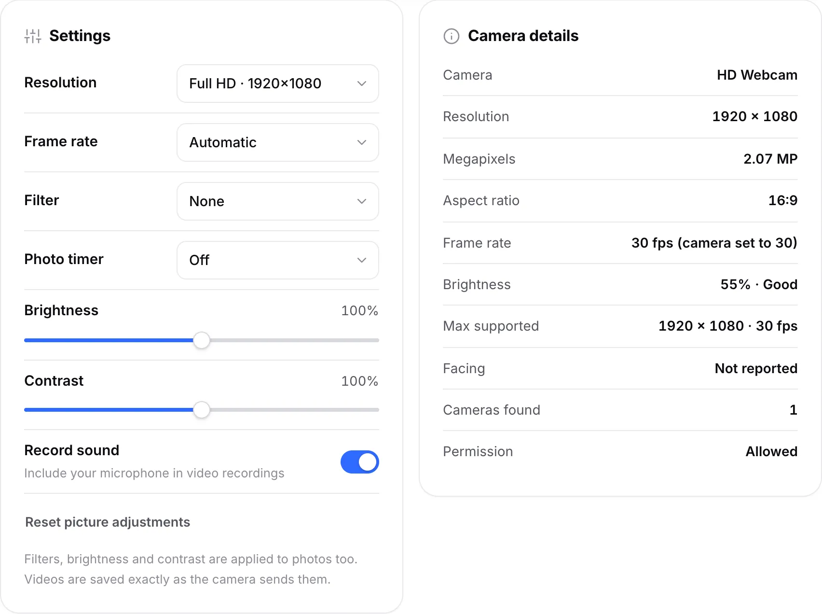
Task: Open the Photo timer dropdown set to Off
Action: pyautogui.click(x=278, y=260)
